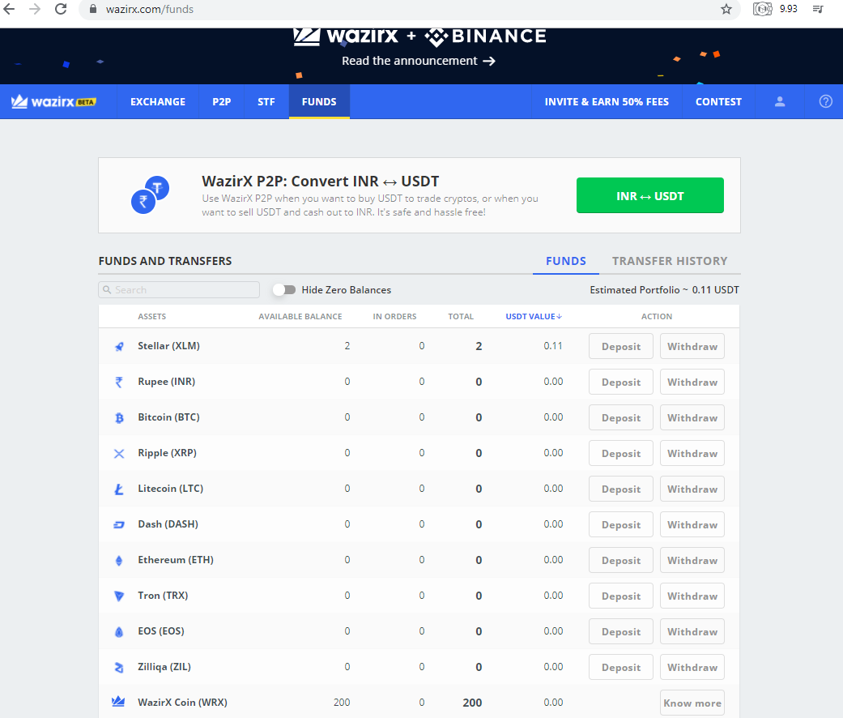Click the green INR ↔ USDT button

(x=650, y=195)
